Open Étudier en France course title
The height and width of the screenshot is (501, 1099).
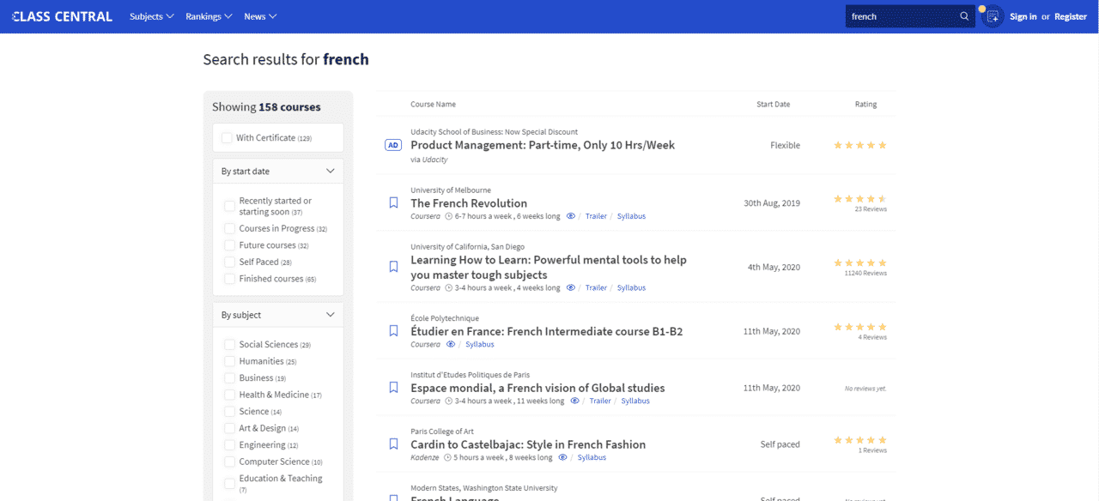coord(547,331)
